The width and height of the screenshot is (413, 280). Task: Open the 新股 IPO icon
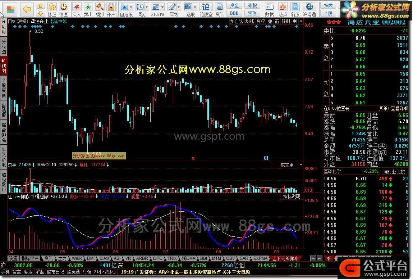point(295,9)
